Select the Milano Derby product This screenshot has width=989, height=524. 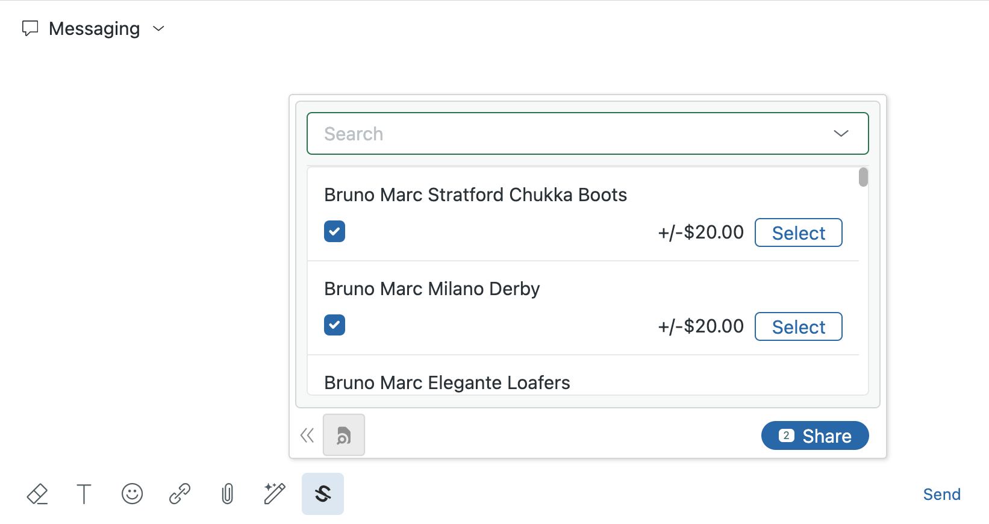pyautogui.click(x=798, y=327)
